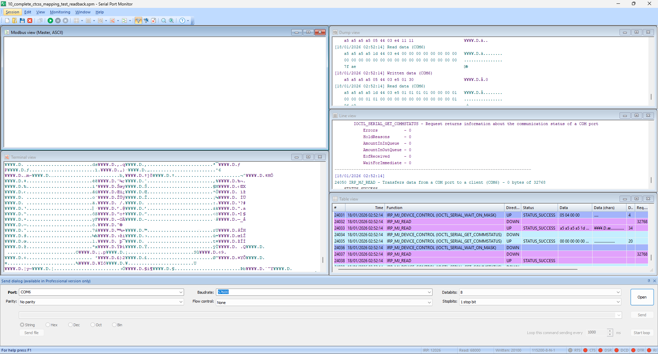658x354 pixels.
Task: Open the Parity selection dropdown
Action: tap(181, 302)
